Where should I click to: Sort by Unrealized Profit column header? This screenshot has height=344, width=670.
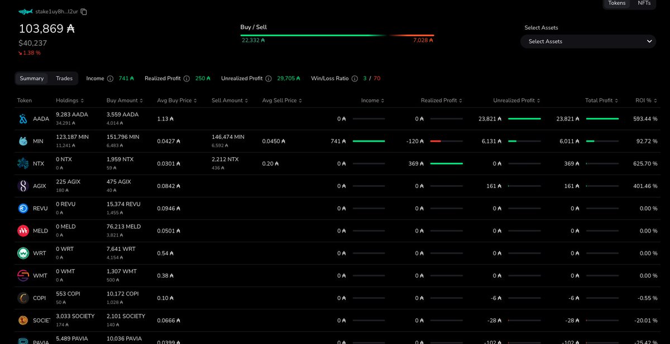point(517,100)
